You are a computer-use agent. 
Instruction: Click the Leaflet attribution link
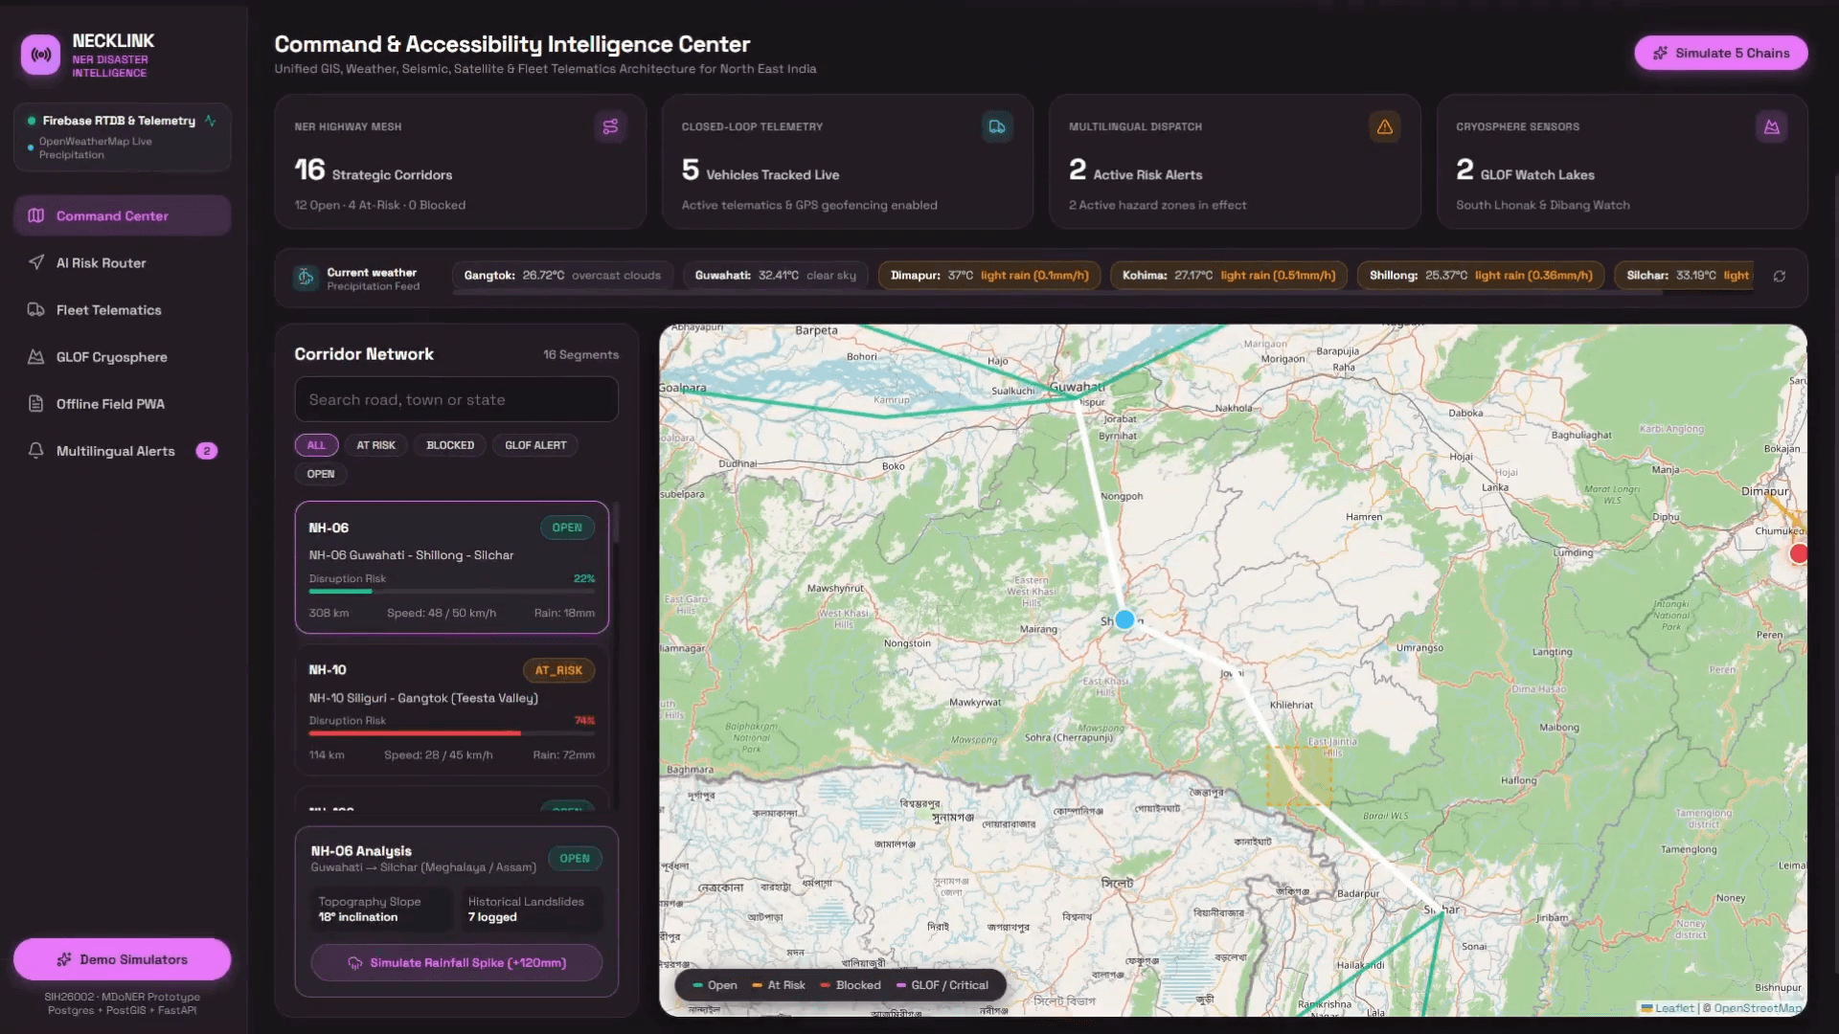1668,1008
